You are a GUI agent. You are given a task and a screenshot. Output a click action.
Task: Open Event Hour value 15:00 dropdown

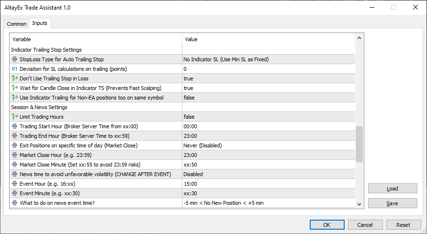point(269,184)
